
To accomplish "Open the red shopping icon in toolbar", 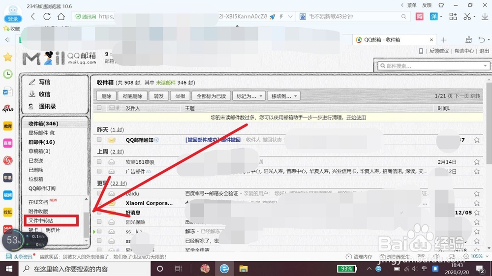I will (x=420, y=16).
